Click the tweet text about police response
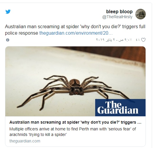This screenshot has width=160, height=148. (x=75, y=30)
